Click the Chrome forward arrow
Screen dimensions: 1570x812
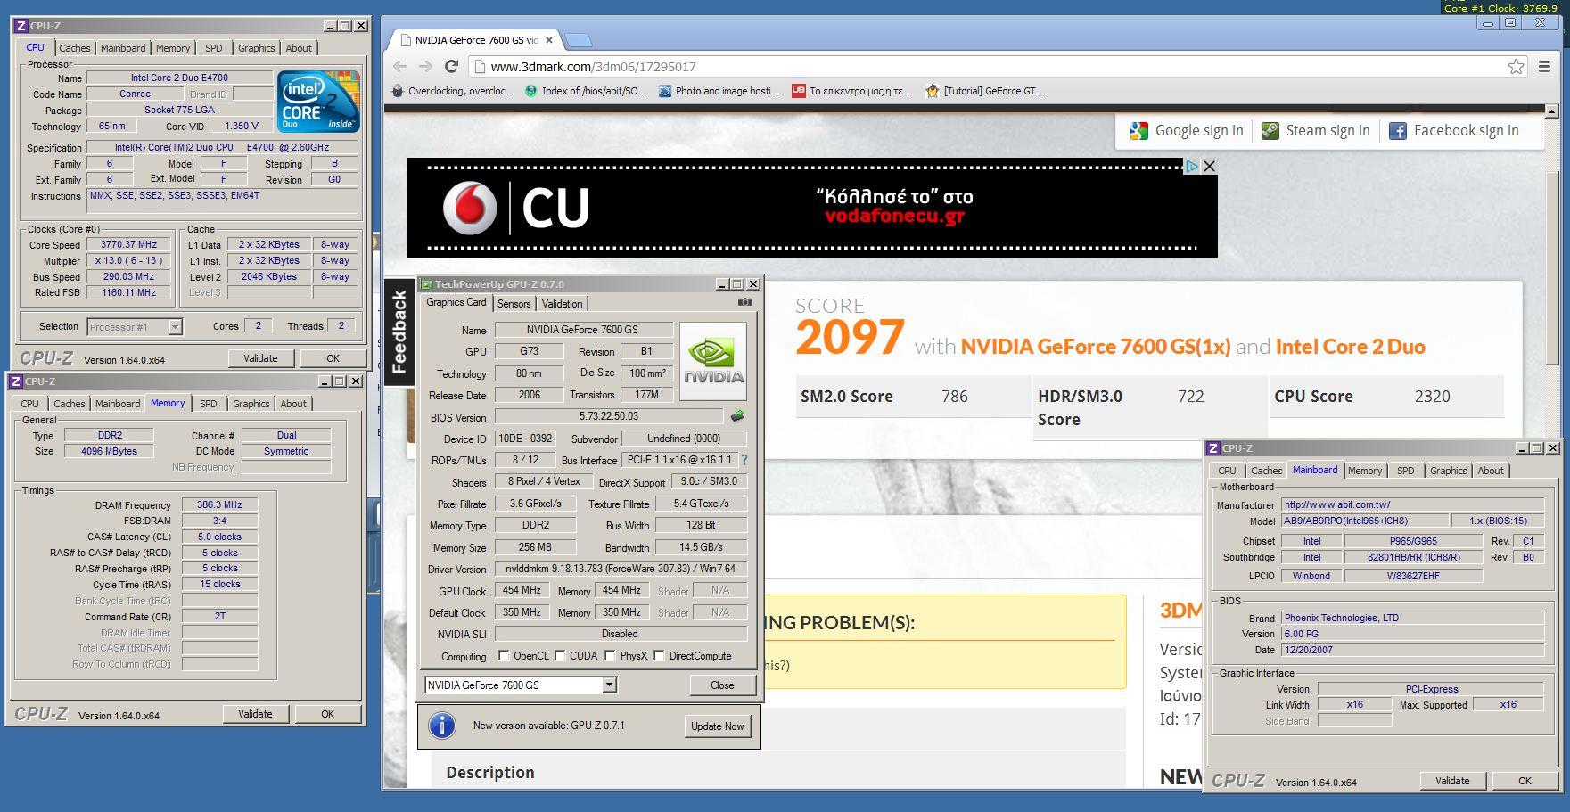coord(425,67)
